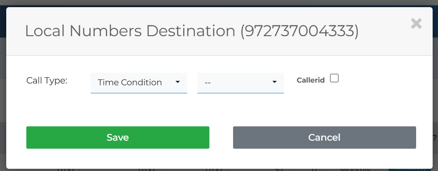Click the empty space under Call Type row
438x171 pixels.
pos(219,109)
